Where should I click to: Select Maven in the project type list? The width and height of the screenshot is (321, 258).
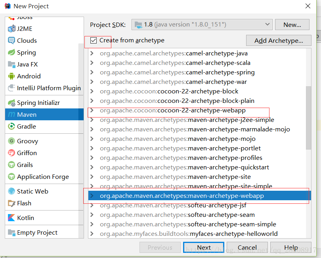pos(44,114)
